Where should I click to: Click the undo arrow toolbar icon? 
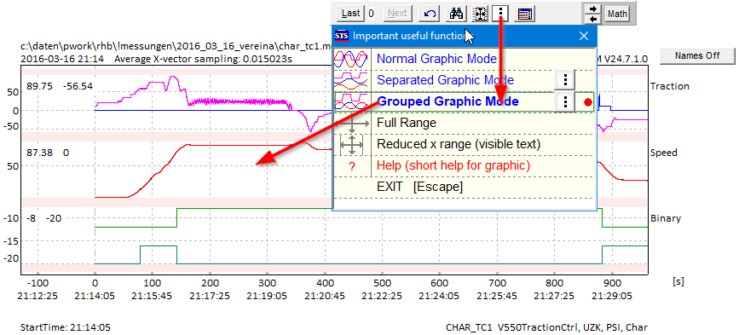click(430, 13)
